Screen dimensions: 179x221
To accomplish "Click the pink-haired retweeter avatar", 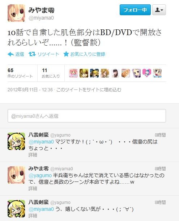I will (x=73, y=73).
